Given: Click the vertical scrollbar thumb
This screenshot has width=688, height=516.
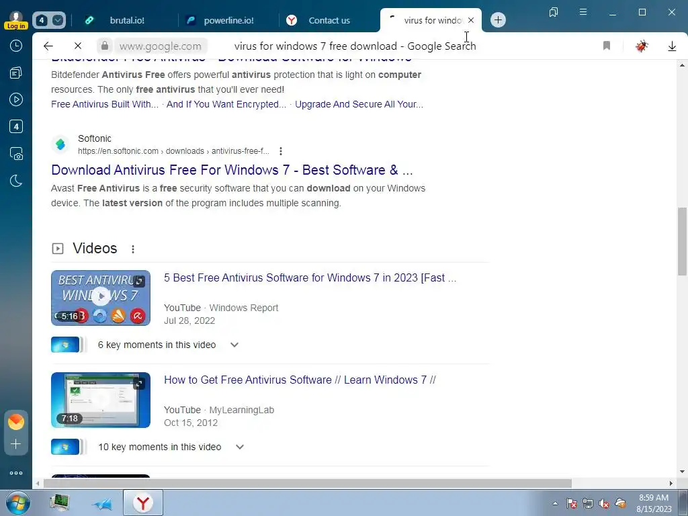Looking at the screenshot, I should click(x=682, y=241).
